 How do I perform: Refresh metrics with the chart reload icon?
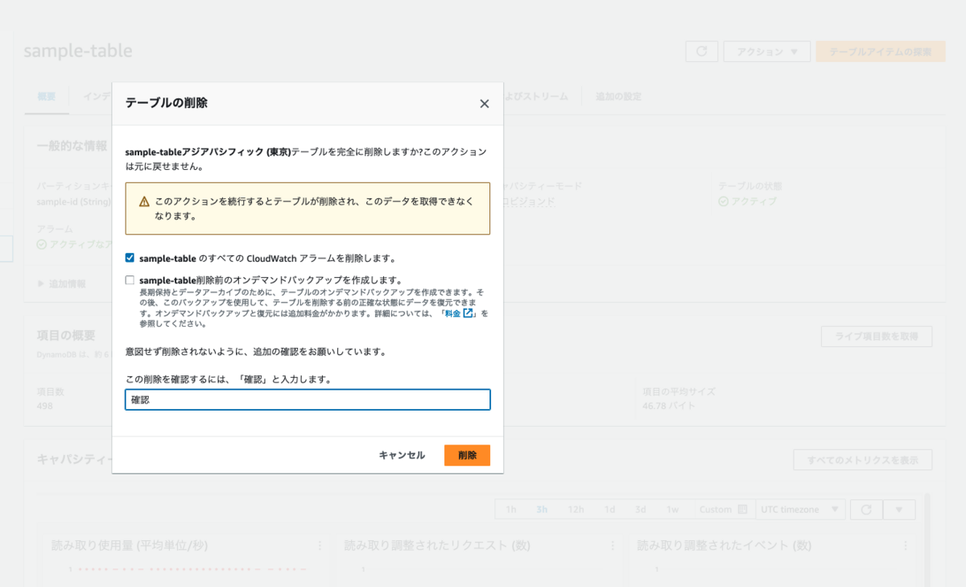tap(866, 510)
